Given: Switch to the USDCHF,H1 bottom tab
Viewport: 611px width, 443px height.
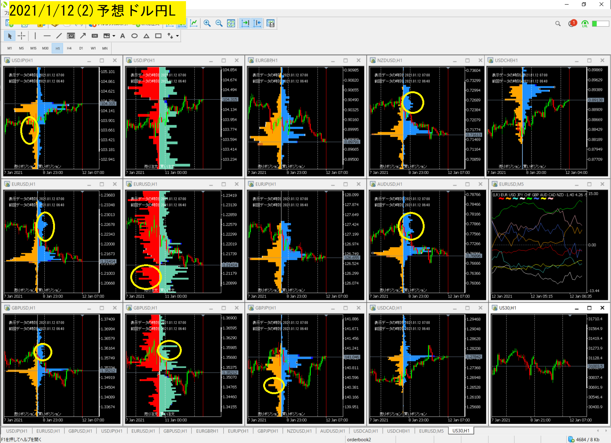Looking at the screenshot, I should click(399, 431).
